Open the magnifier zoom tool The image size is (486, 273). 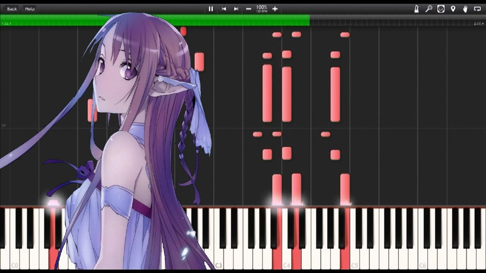pos(429,9)
